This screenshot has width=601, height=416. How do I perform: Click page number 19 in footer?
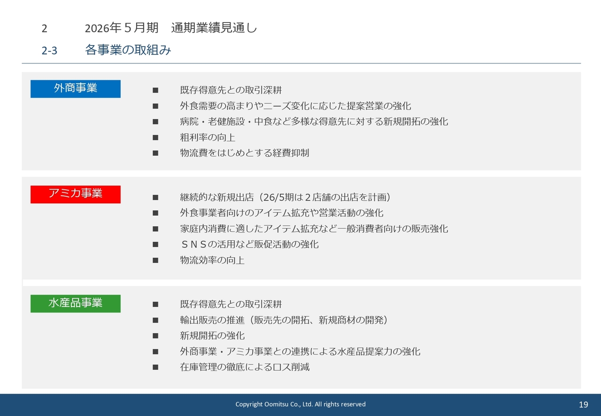[584, 405]
